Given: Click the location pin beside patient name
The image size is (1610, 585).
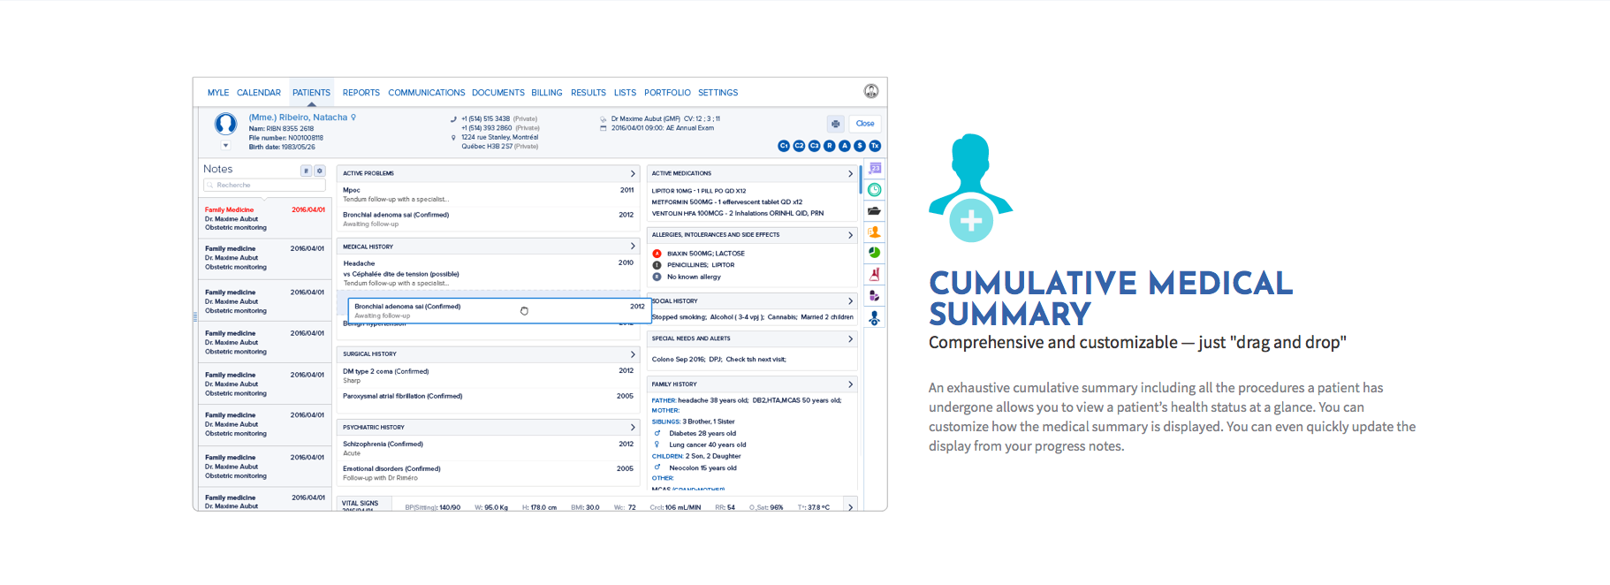Looking at the screenshot, I should click(x=353, y=117).
